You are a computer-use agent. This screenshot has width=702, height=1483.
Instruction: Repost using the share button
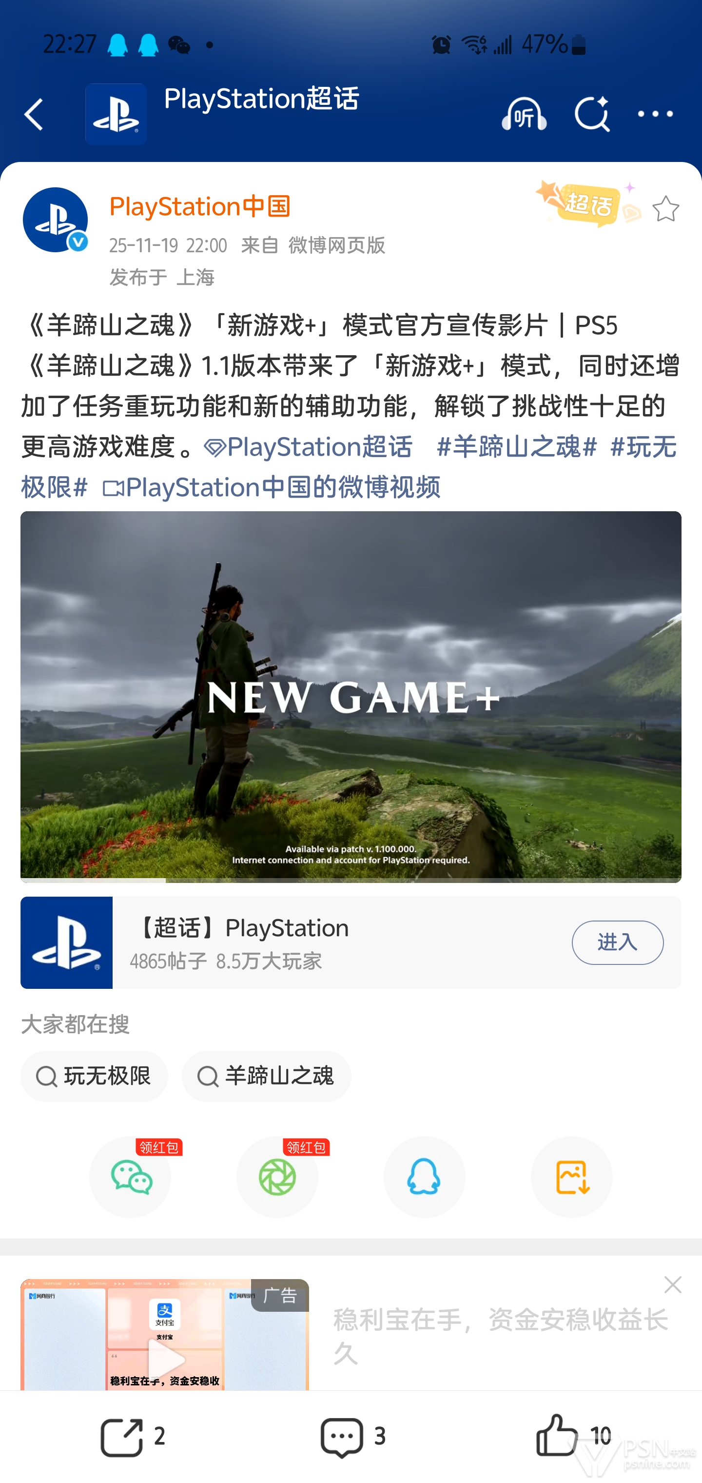(132, 1436)
